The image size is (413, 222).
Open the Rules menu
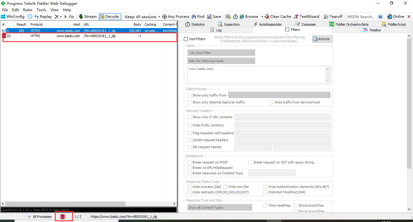coord(28,10)
